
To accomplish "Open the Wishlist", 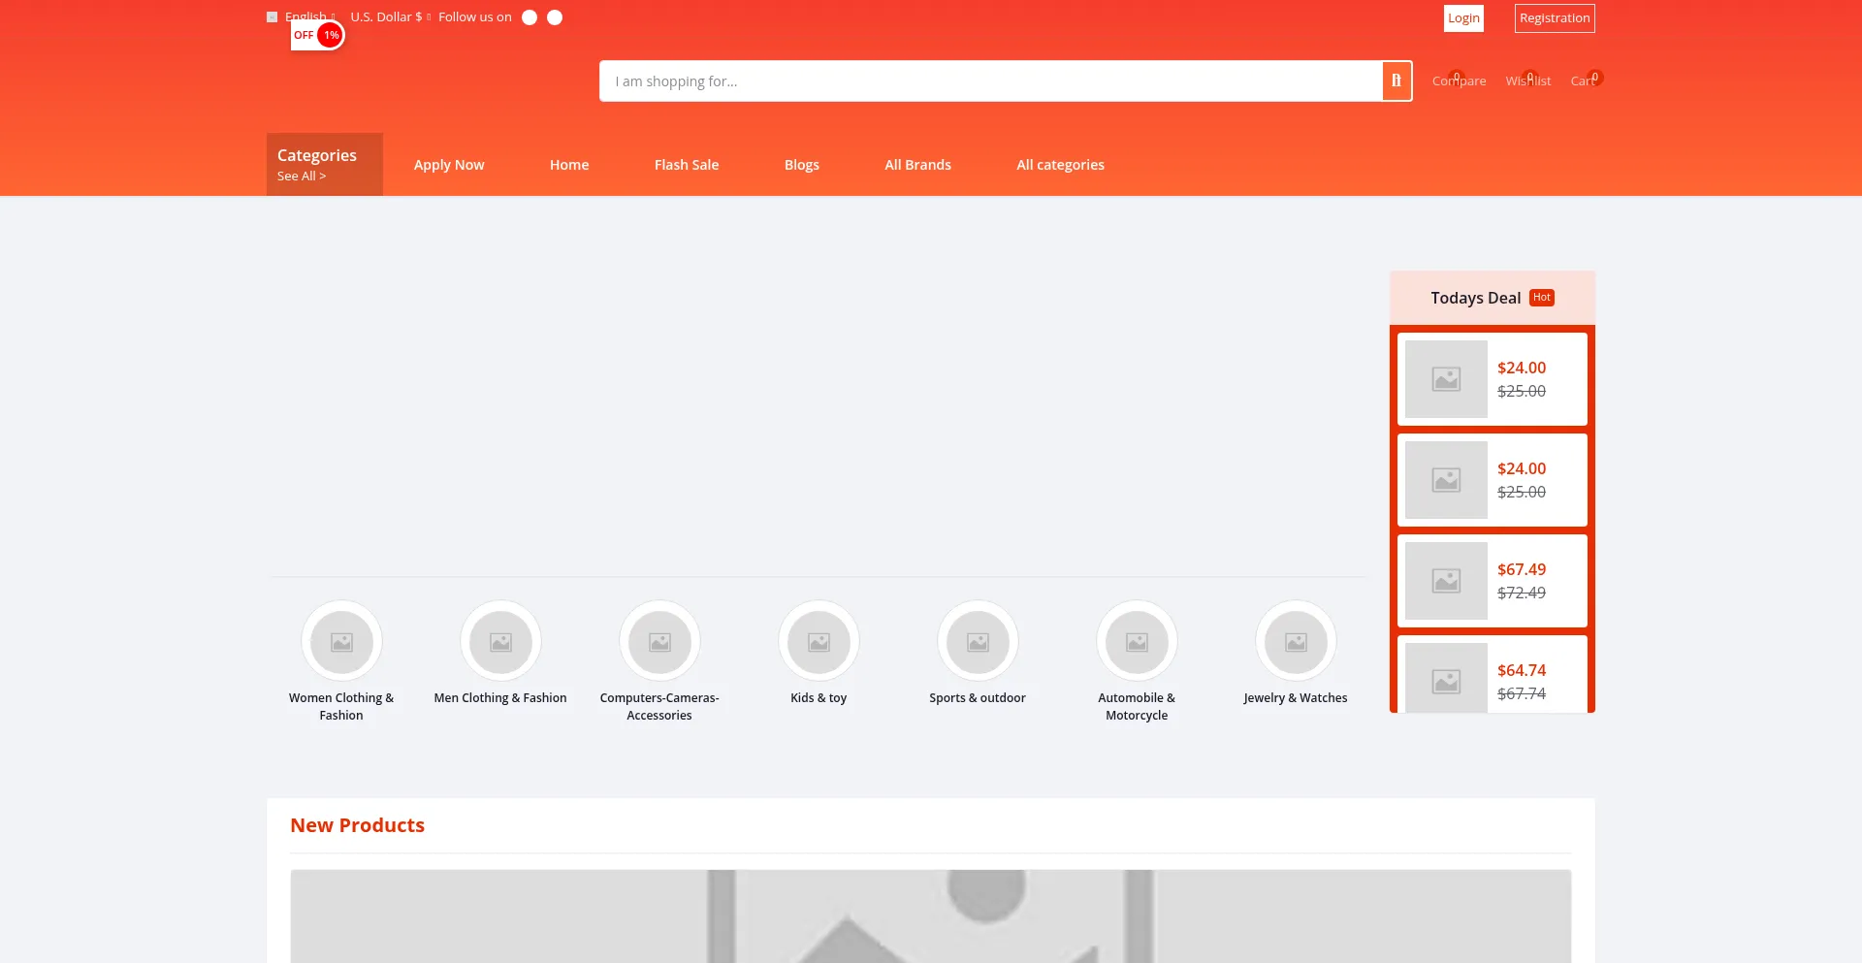I will [1527, 80].
